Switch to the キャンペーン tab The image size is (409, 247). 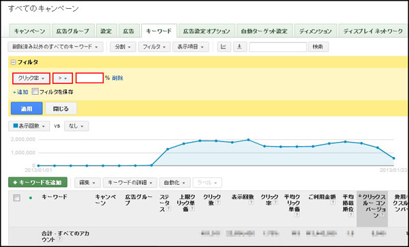(x=29, y=31)
